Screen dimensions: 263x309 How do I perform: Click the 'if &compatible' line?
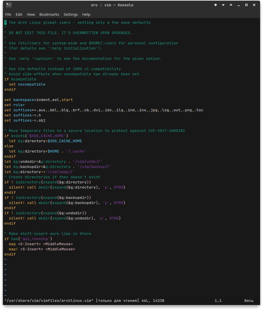click(x=20, y=79)
